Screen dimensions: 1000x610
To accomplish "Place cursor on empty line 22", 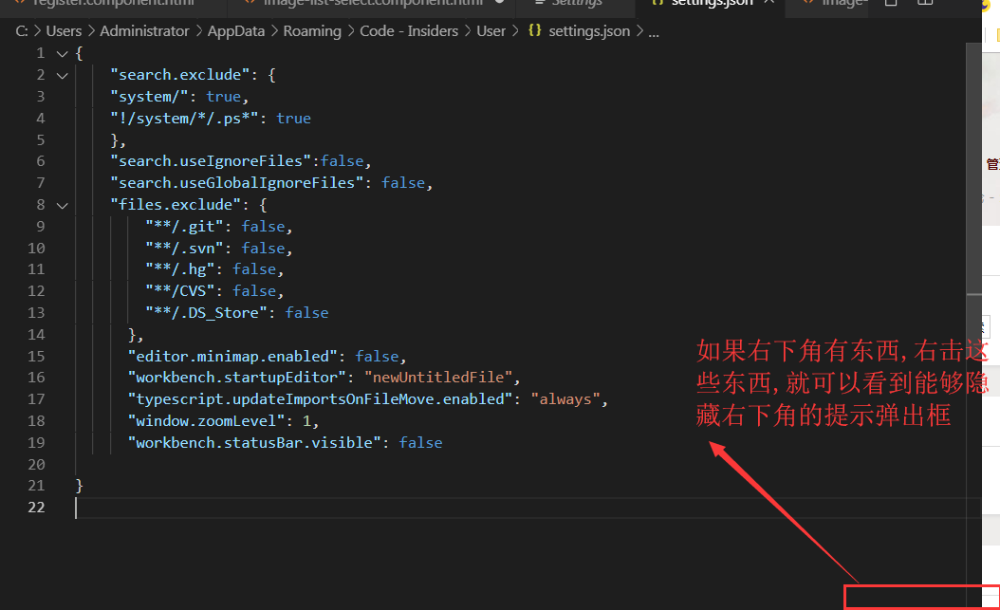I will click(x=285, y=508).
